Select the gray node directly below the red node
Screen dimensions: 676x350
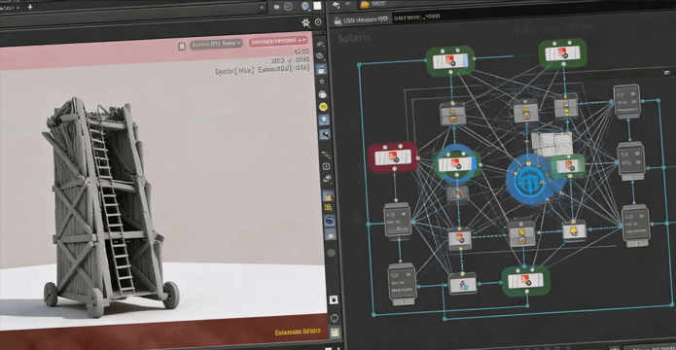click(x=397, y=221)
